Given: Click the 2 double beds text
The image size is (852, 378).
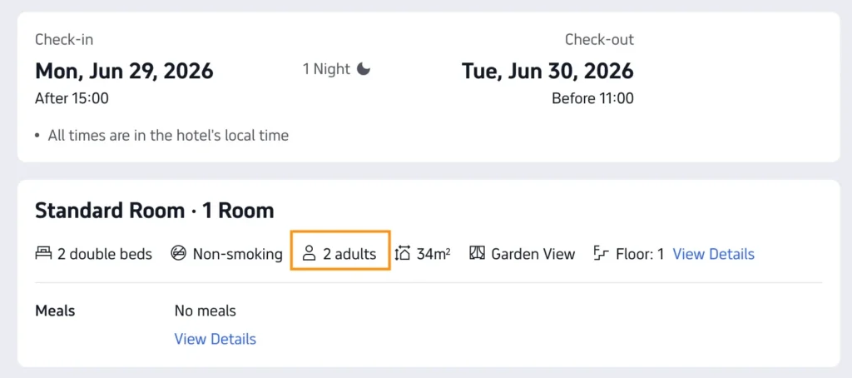Looking at the screenshot, I should (x=105, y=254).
